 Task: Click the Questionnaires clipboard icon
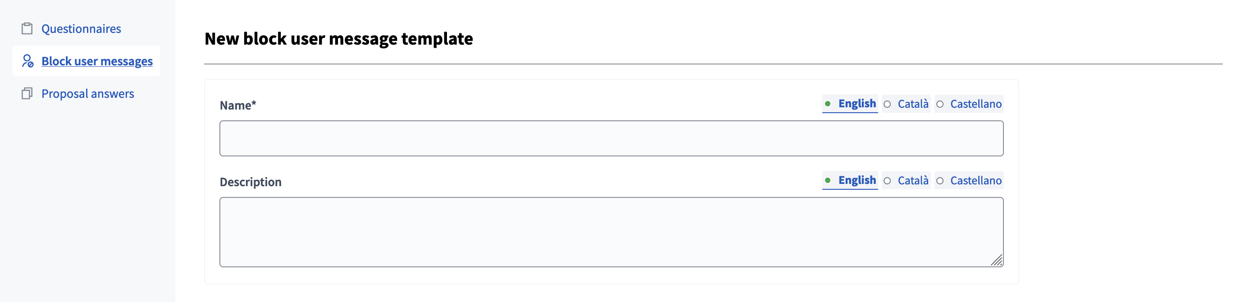(27, 28)
